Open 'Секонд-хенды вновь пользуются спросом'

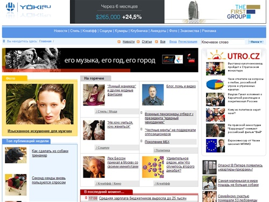(x=49, y=180)
